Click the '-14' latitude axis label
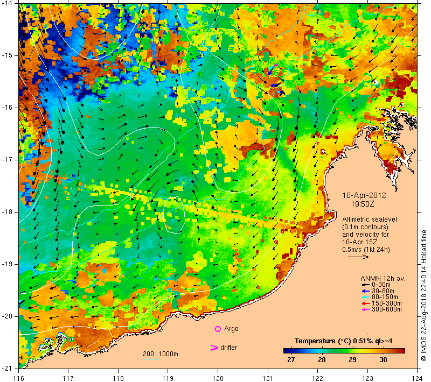Image resolution: width=431 pixels, height=382 pixels. tap(7, 3)
